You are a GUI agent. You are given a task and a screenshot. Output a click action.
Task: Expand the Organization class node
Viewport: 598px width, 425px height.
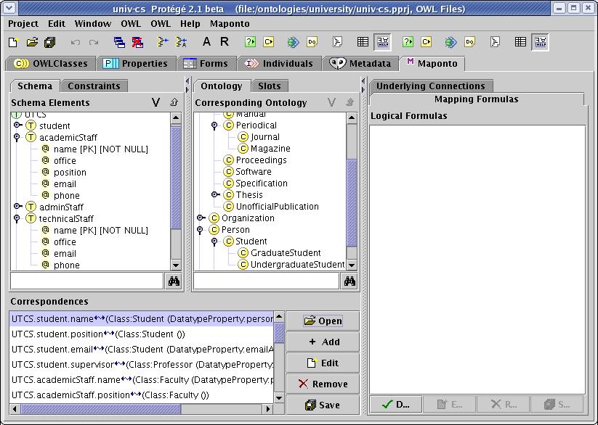[201, 218]
